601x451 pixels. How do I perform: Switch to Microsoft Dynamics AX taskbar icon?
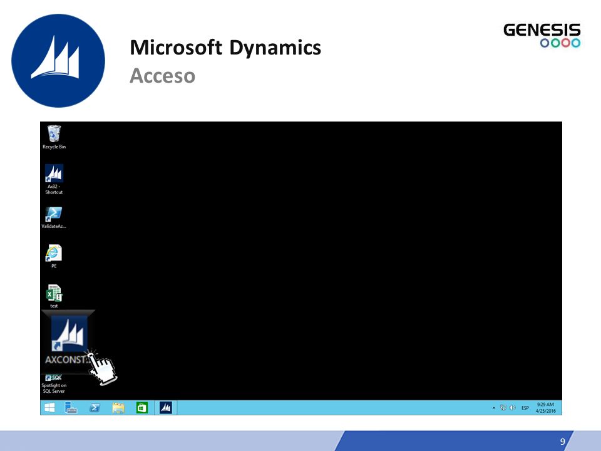pos(166,408)
